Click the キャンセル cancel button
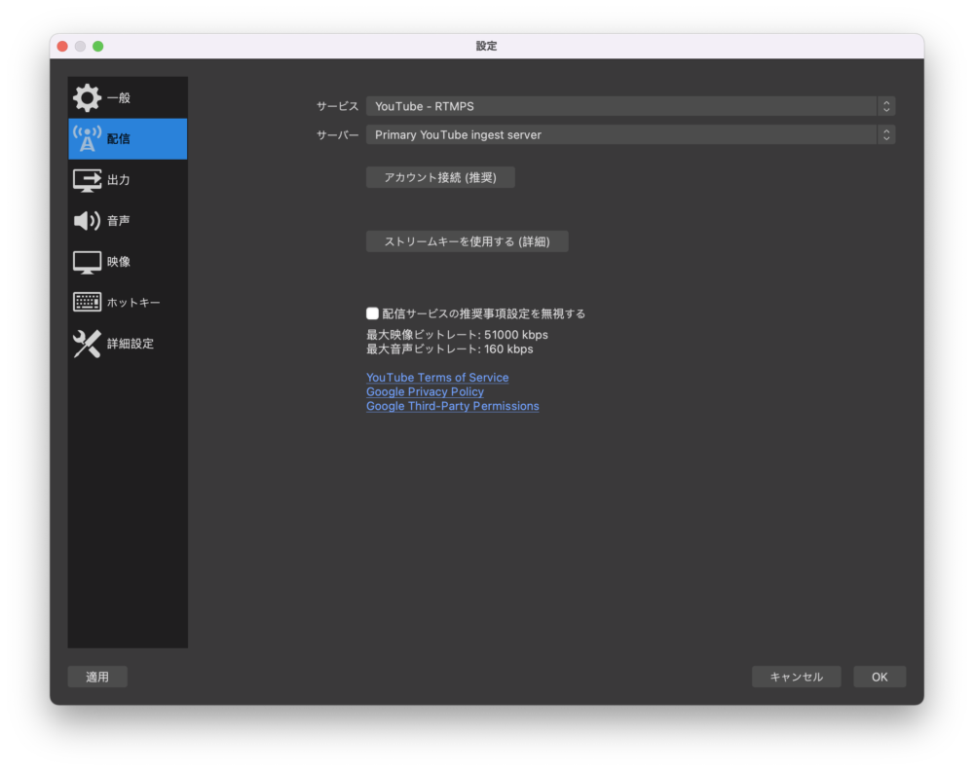This screenshot has width=974, height=771. (797, 677)
